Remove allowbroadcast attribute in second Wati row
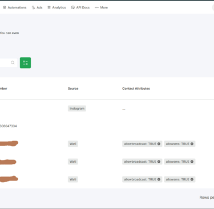 tap(159, 162)
